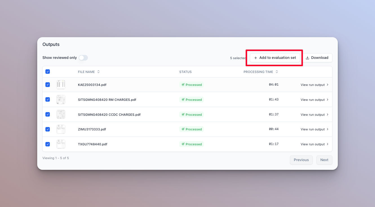Click the download arrow icon
The image size is (375, 207).
(x=307, y=58)
